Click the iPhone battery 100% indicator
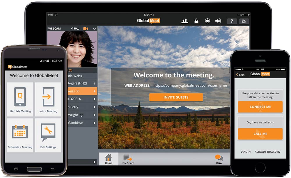The height and width of the screenshot is (178, 291). tap(280, 69)
